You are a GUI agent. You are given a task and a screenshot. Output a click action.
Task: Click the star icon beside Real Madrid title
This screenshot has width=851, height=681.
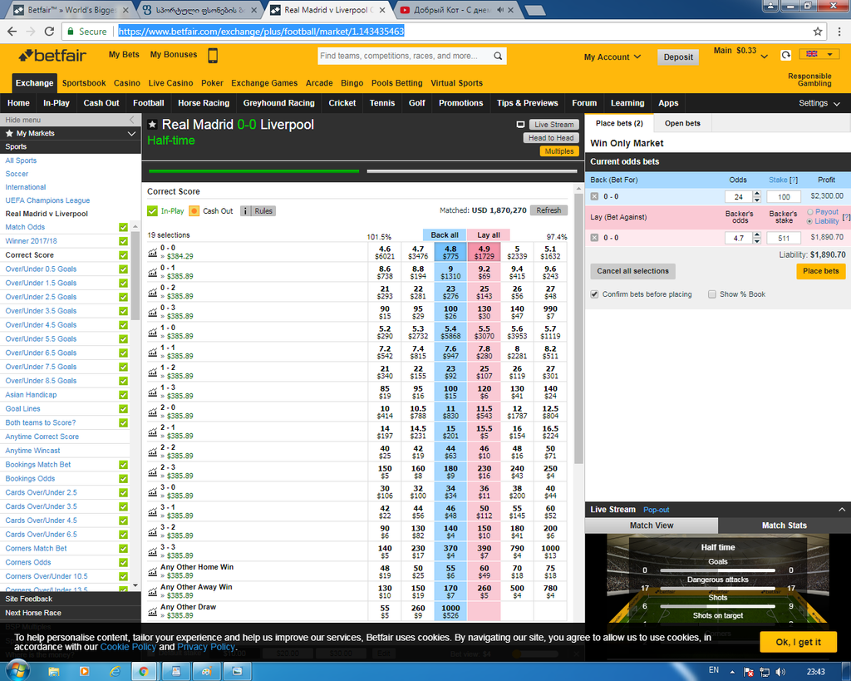[x=153, y=125]
